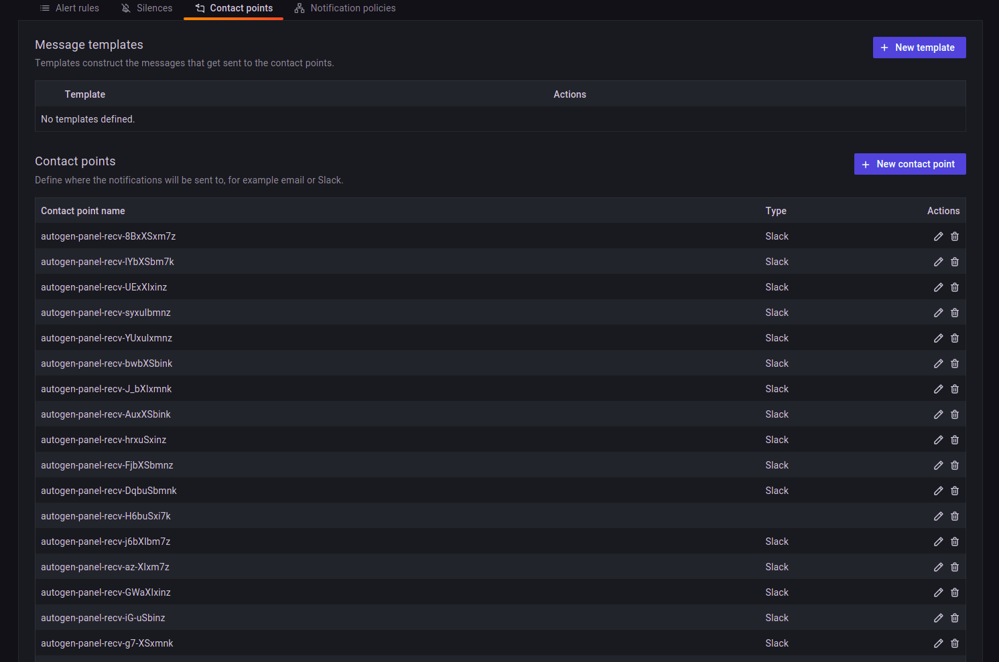Edit the autogen-panel-recv-DqbuSbmnk contact point
Image resolution: width=999 pixels, height=662 pixels.
pyautogui.click(x=938, y=491)
